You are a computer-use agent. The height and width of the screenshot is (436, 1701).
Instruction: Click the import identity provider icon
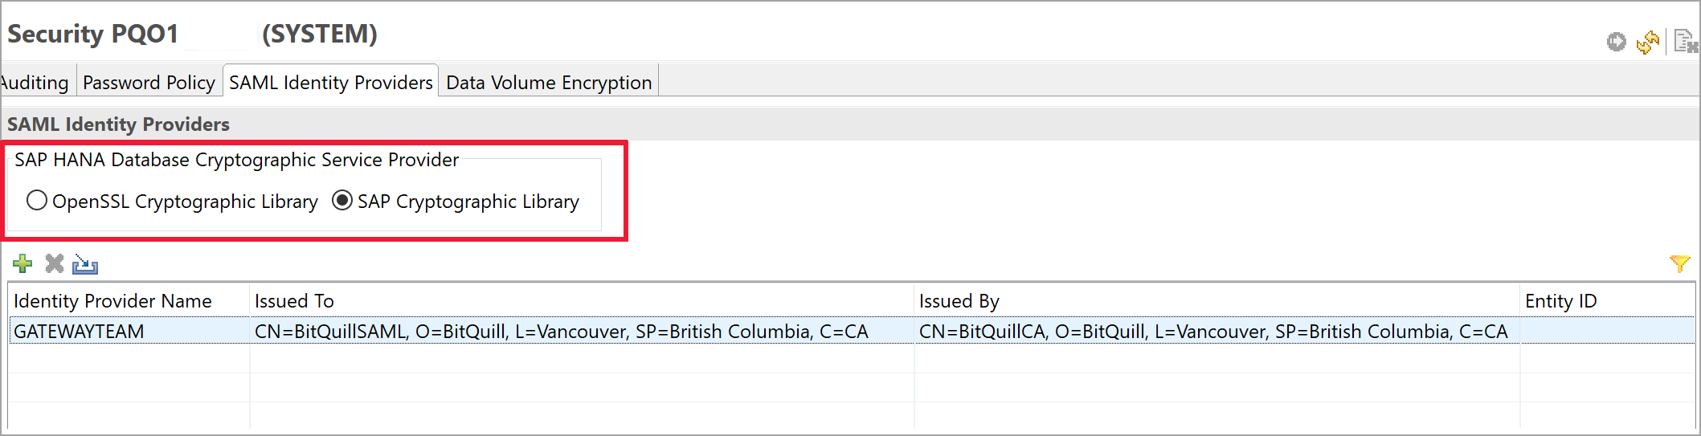click(85, 264)
